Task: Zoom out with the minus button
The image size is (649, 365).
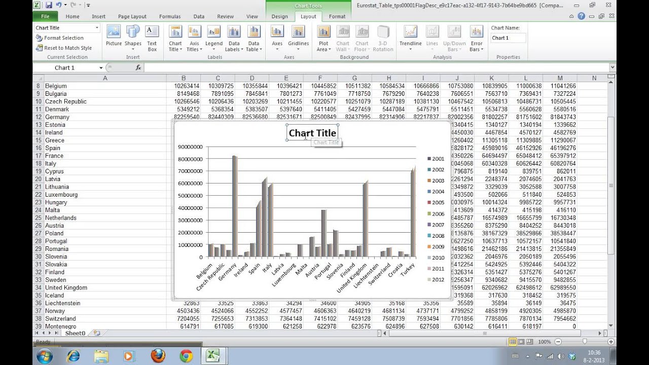Action: click(x=558, y=342)
